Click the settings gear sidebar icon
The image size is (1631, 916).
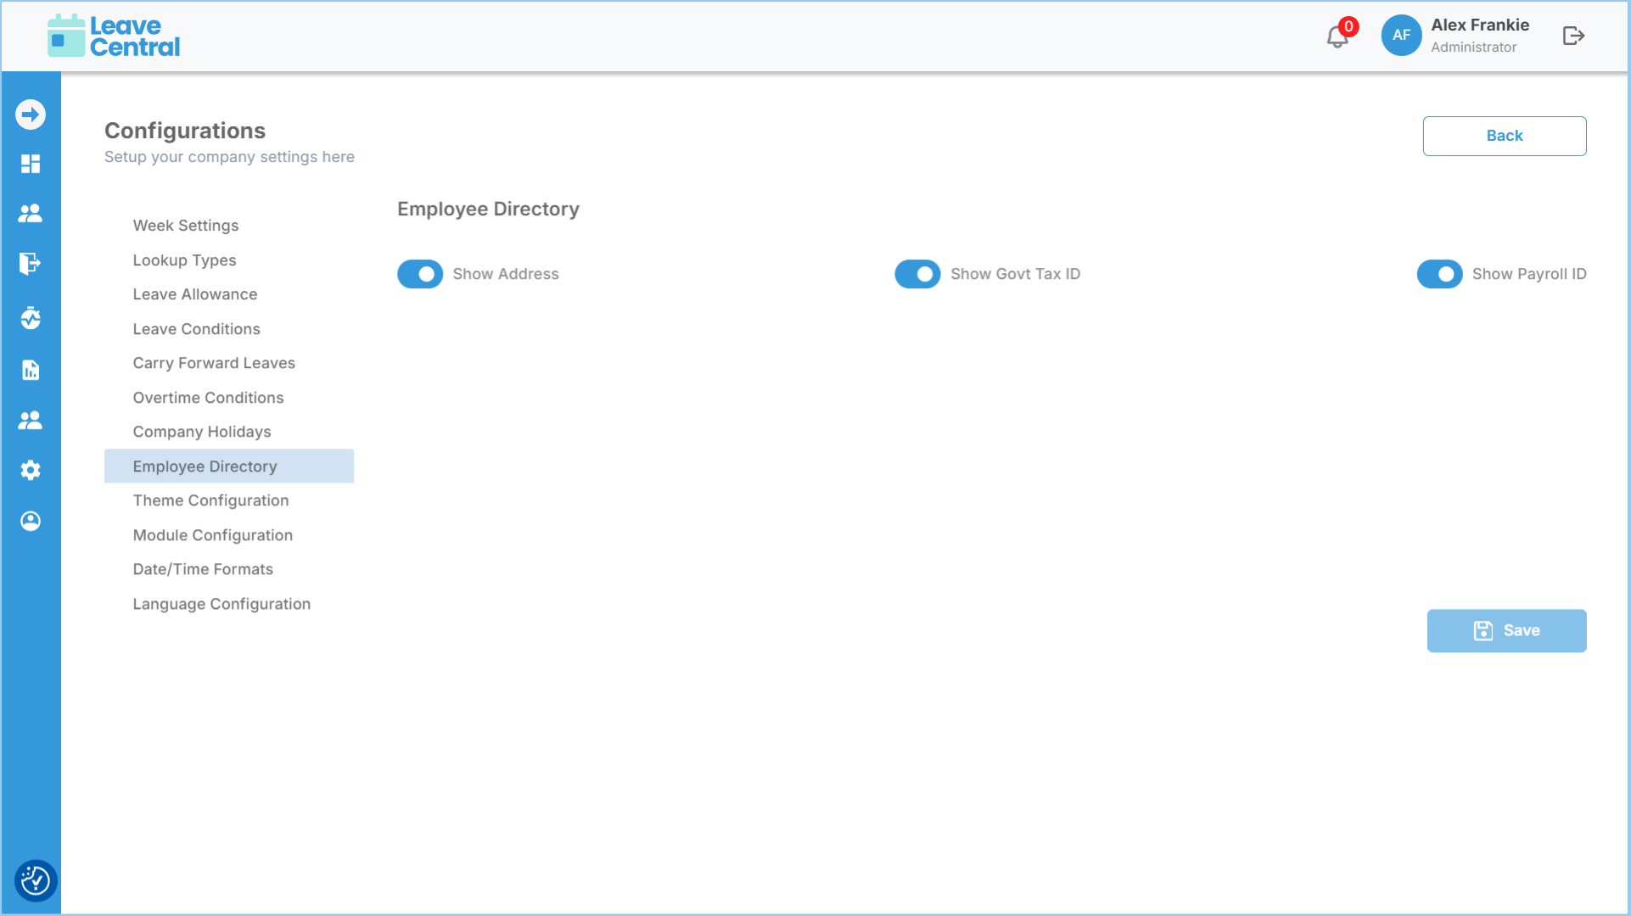coord(31,470)
